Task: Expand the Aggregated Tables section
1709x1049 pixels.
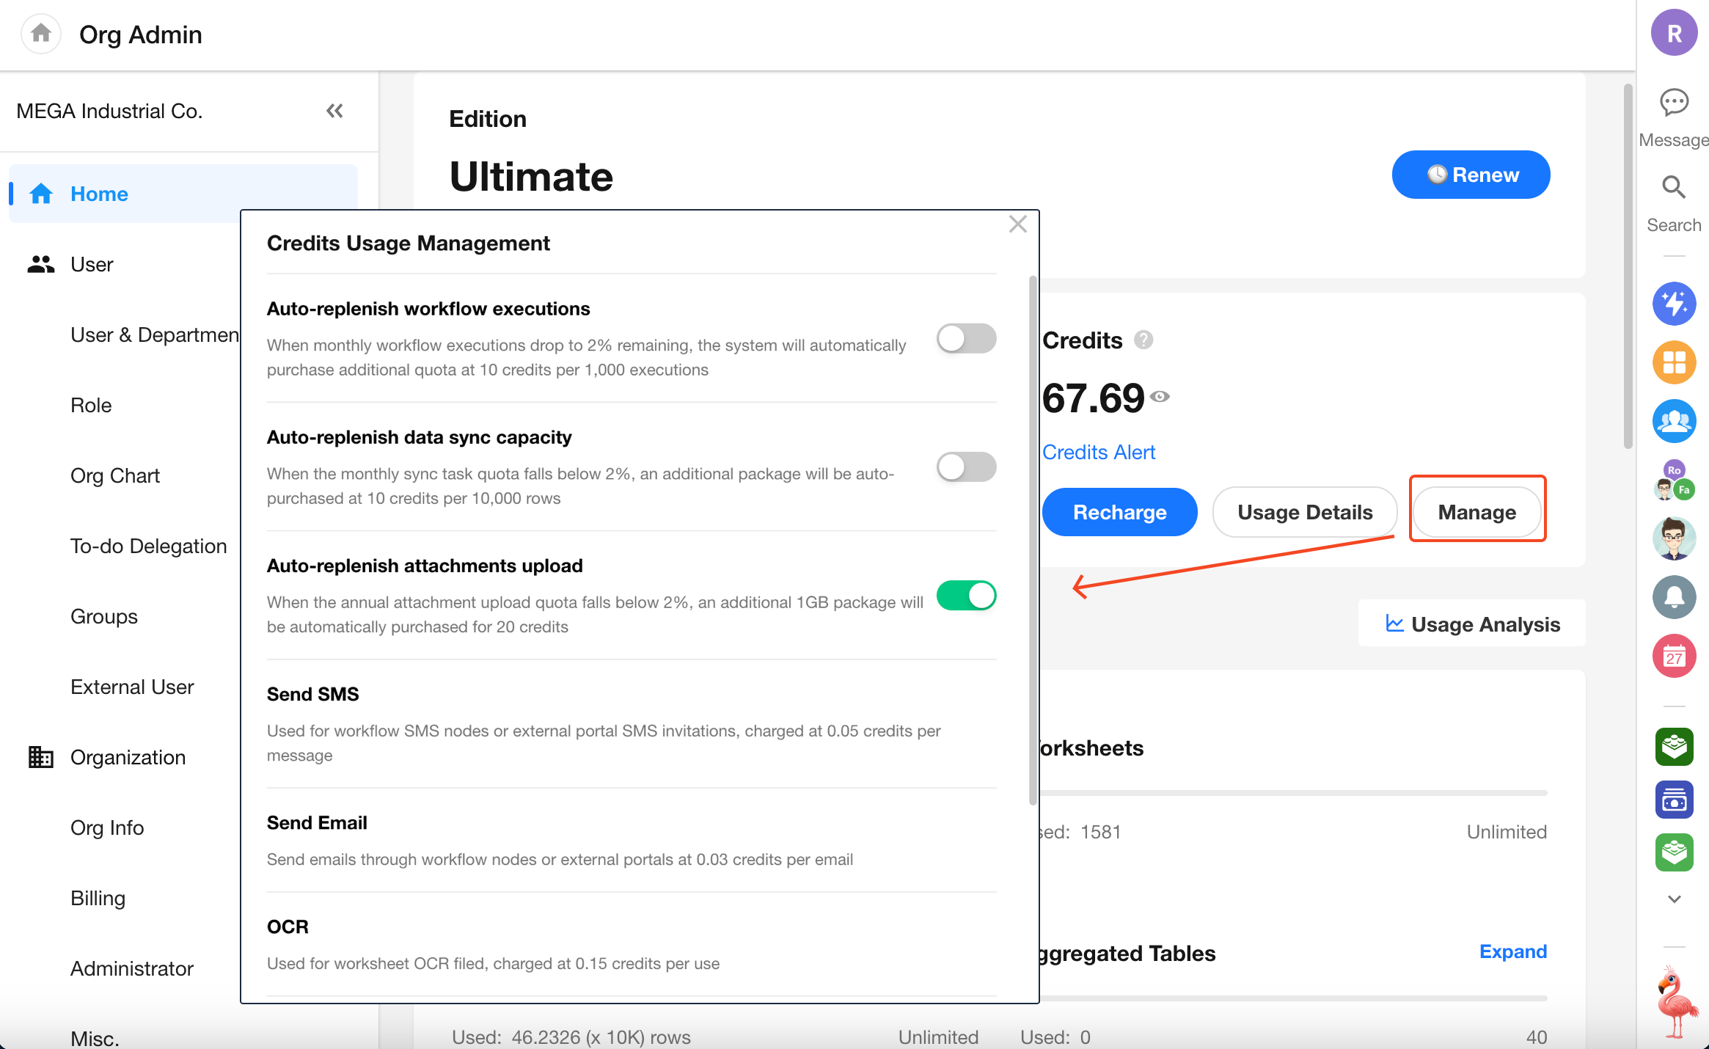Action: (x=1512, y=951)
